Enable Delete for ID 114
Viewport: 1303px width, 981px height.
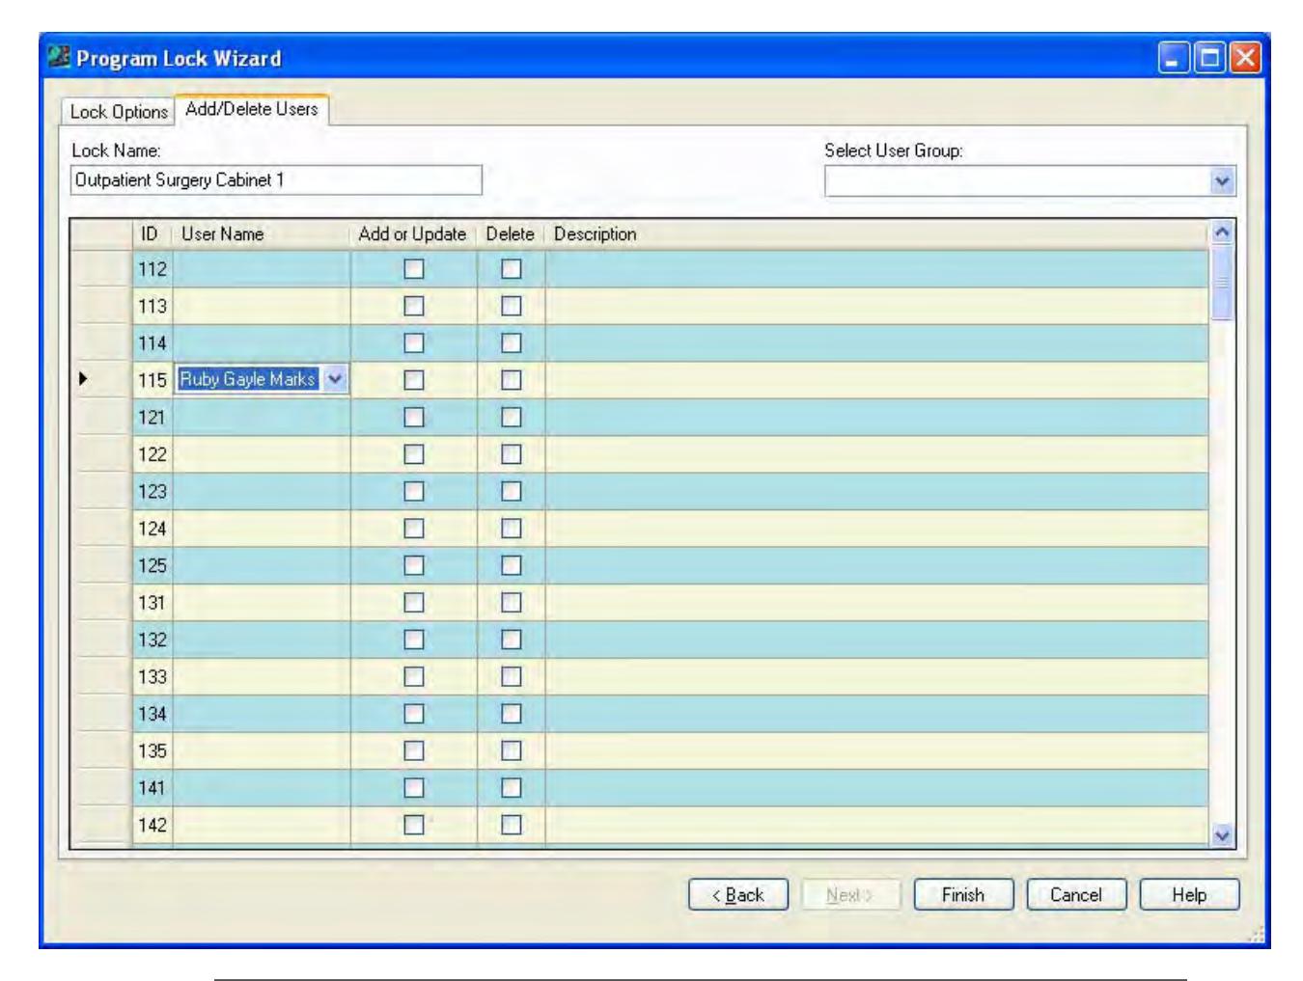tap(512, 343)
